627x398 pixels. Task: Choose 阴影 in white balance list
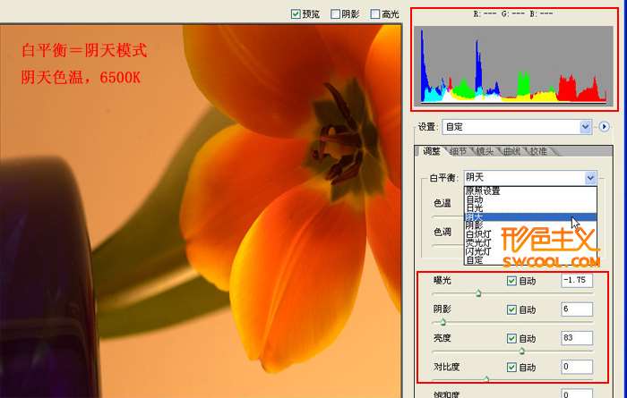coord(530,225)
